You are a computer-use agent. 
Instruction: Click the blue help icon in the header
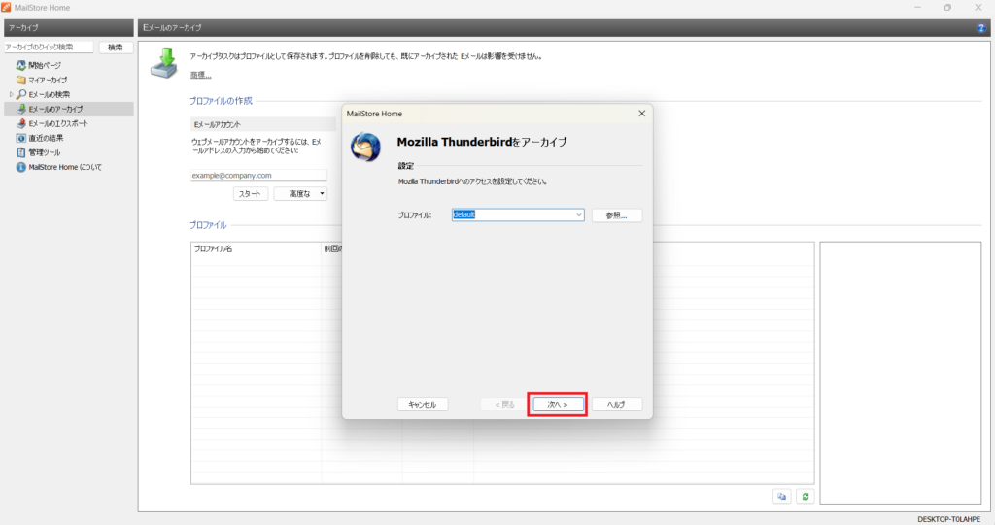pos(981,28)
